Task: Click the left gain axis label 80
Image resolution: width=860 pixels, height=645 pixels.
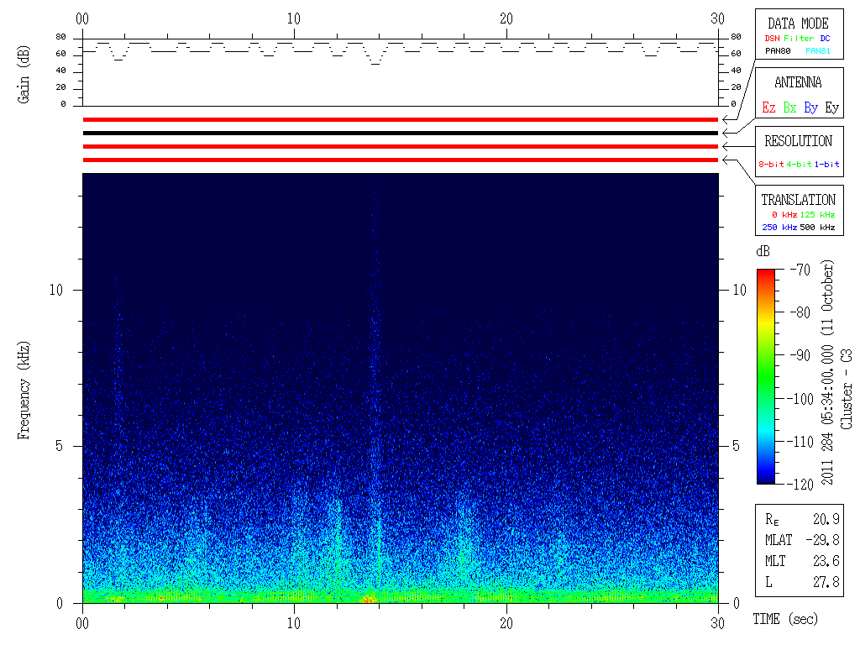Action: tap(60, 37)
